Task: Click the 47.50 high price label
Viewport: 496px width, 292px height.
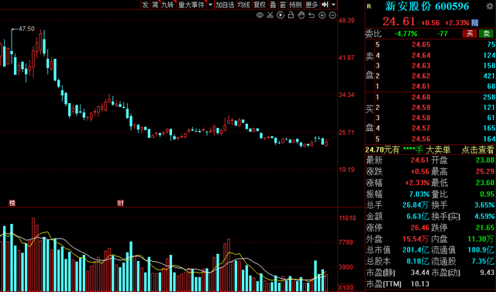Action: 26,29
